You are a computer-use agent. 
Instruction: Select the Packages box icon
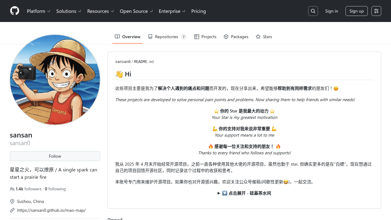(226, 36)
